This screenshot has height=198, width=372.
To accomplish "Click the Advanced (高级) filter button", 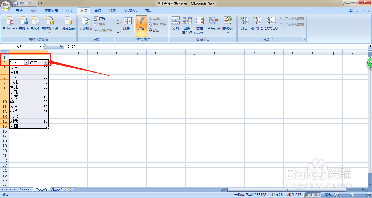I will click(154, 30).
